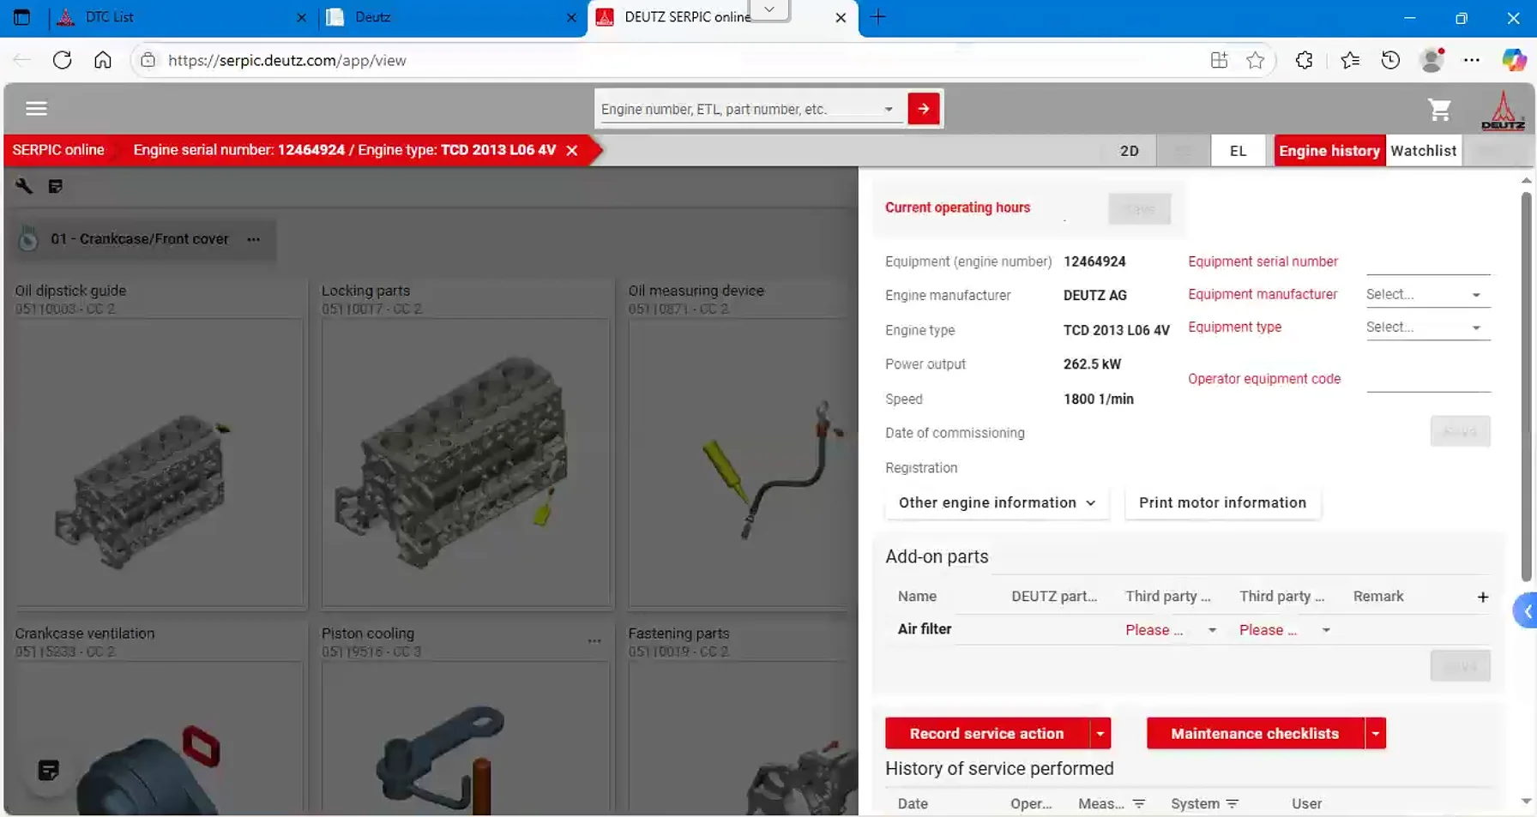Click the note icon beside wrench
Viewport: 1537px width, 817px height.
(x=56, y=186)
